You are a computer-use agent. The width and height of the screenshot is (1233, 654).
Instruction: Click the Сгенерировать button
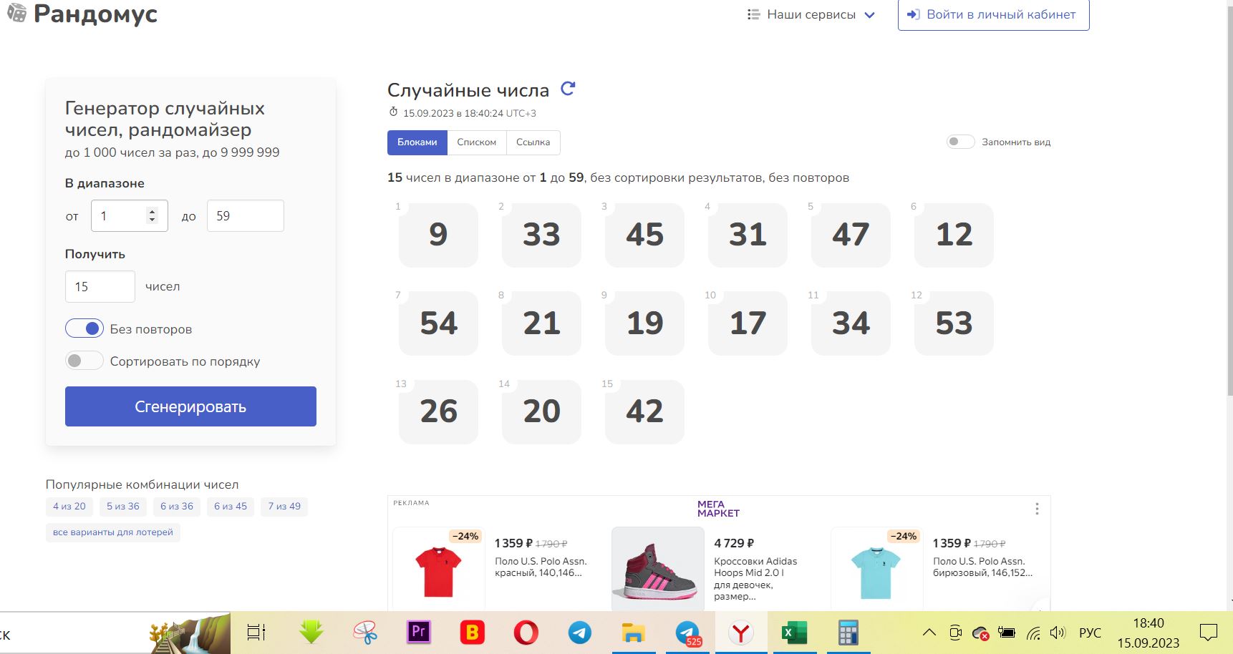pos(190,406)
